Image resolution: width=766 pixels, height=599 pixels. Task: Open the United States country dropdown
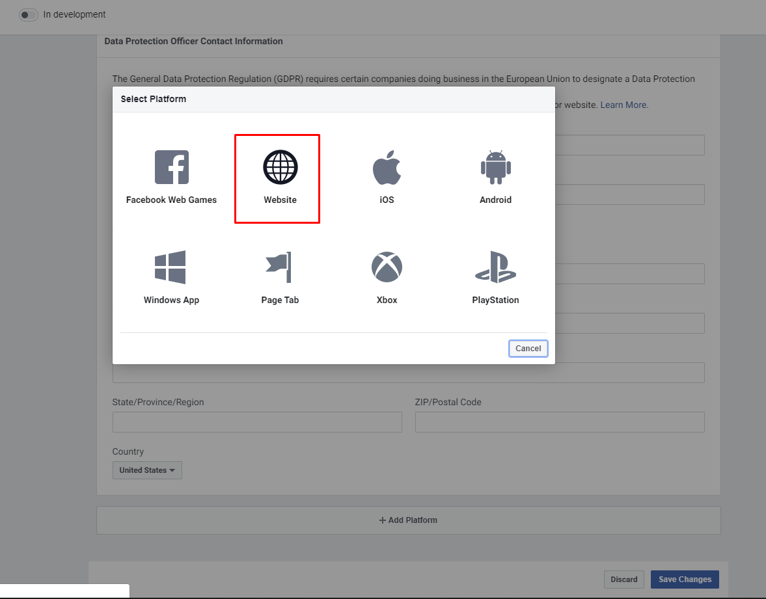(147, 470)
